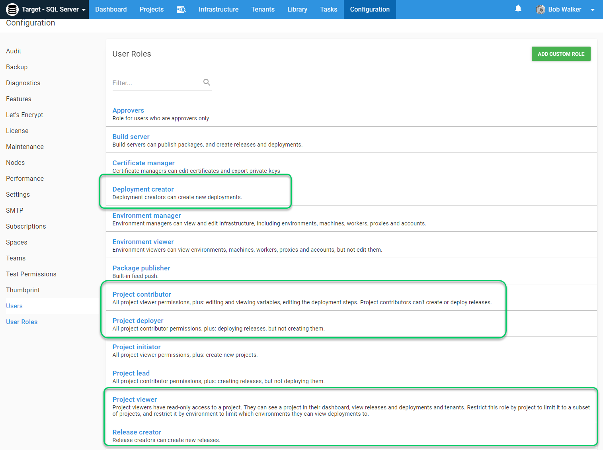This screenshot has height=450, width=603.
Task: Open the search icon in top navigation
Action: click(181, 9)
